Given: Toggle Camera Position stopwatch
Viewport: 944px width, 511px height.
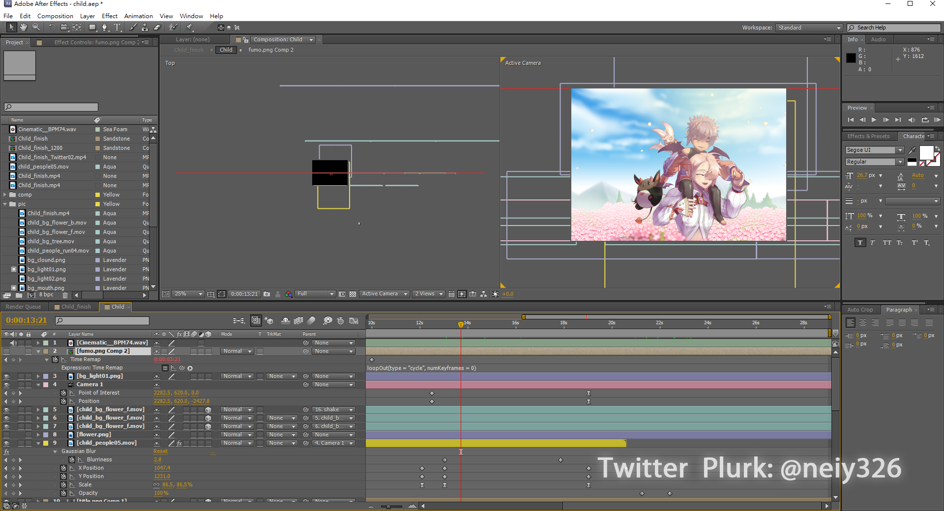Looking at the screenshot, I should pyautogui.click(x=63, y=401).
